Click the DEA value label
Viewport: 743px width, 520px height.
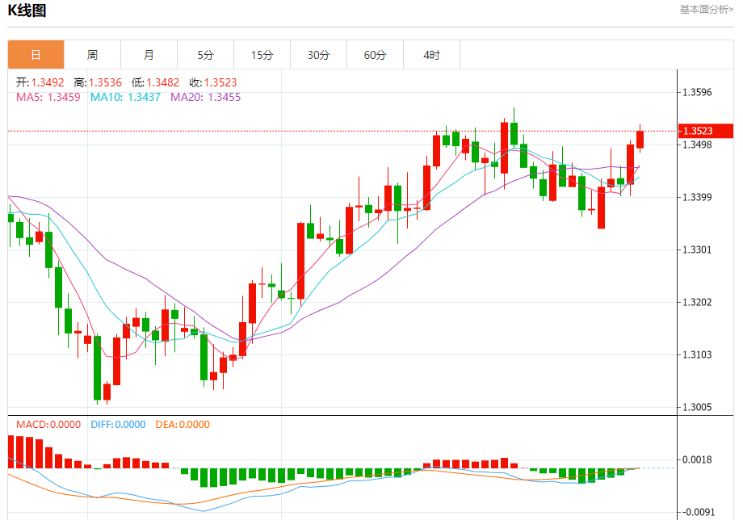point(182,424)
